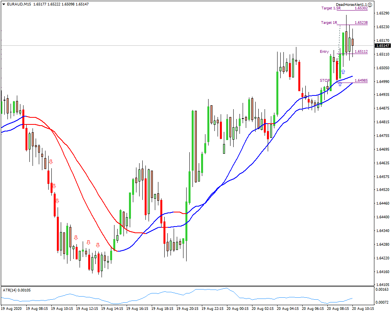Image resolution: width=392 pixels, height=313 pixels.
Task: Click the 1.65290 price scale label
Action: 383,13
